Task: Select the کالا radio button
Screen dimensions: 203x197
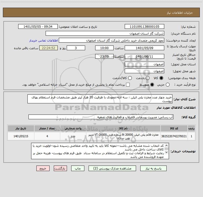Action: [161, 78]
